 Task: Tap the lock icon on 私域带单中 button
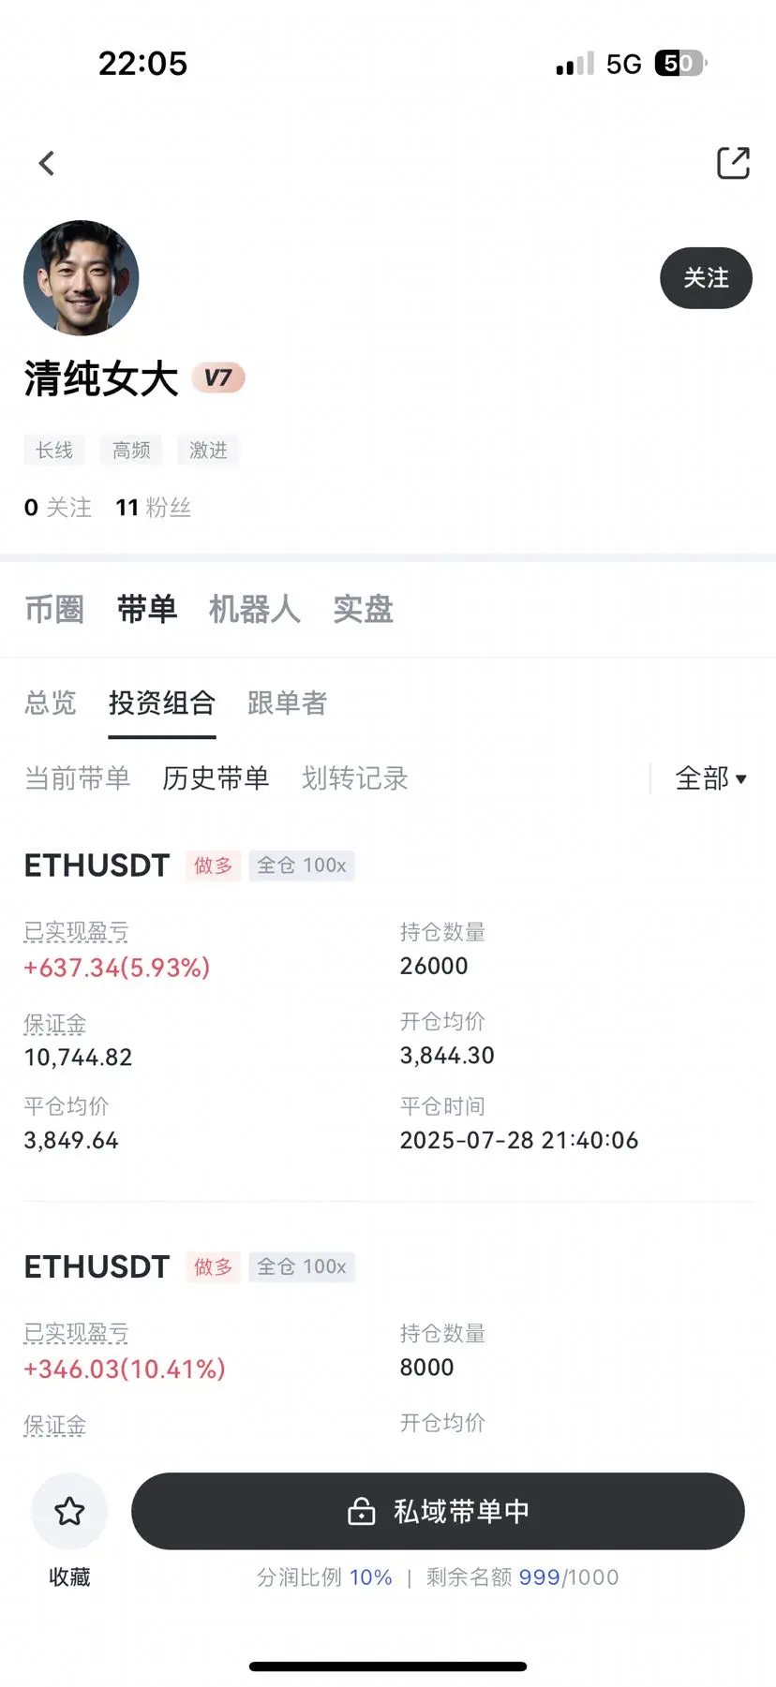click(362, 1511)
